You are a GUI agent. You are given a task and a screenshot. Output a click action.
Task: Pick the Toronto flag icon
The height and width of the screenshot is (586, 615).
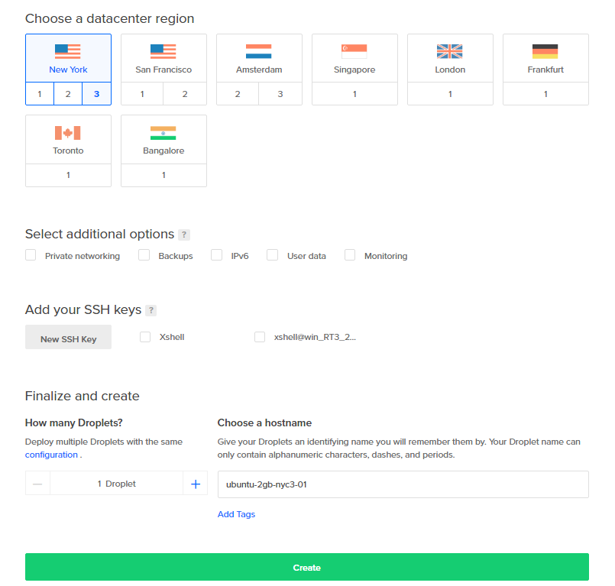point(68,133)
